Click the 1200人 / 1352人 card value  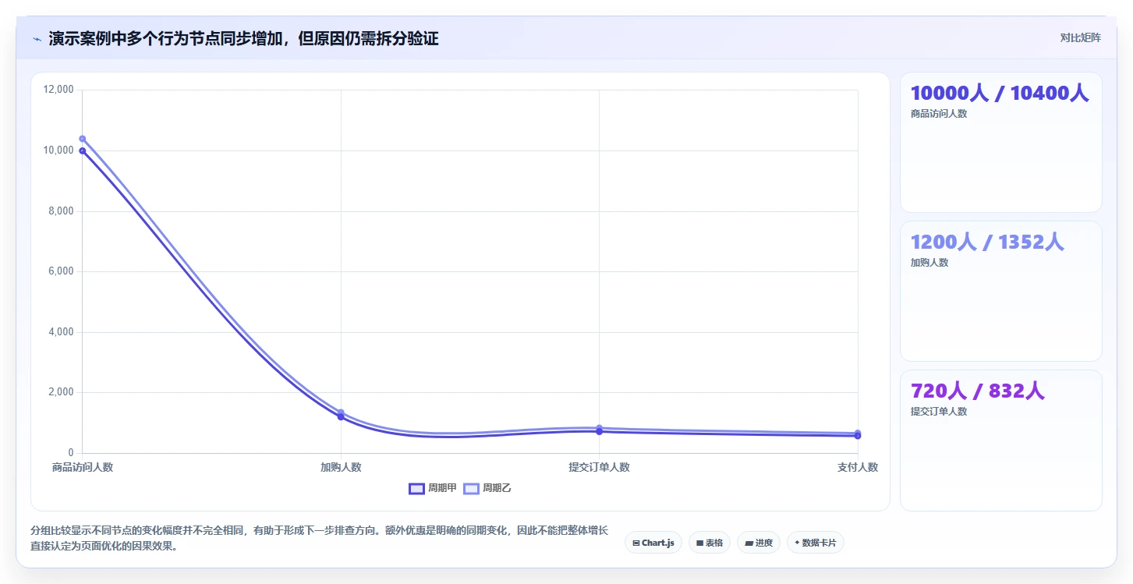[x=987, y=242]
